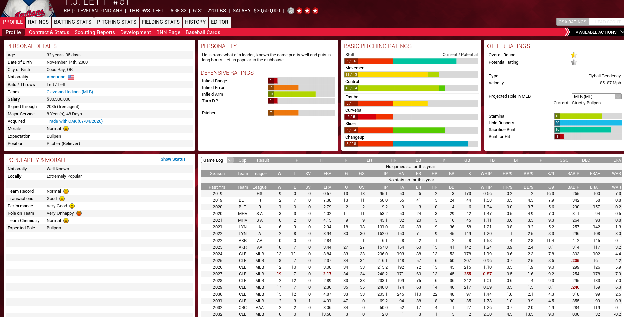Click the 'Strictly Bullpen' current role text

click(586, 103)
